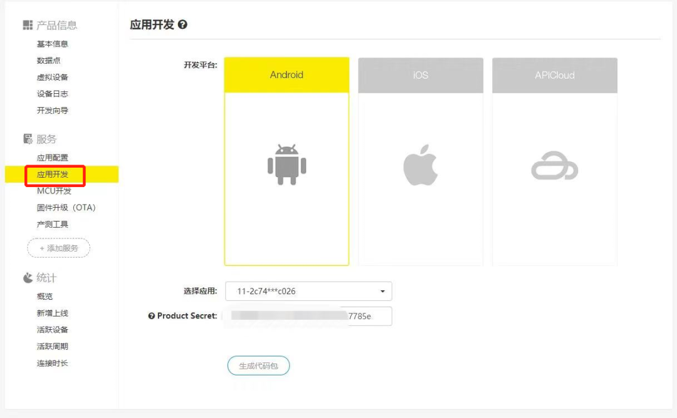Choose the APICloud platform tab

pos(554,75)
